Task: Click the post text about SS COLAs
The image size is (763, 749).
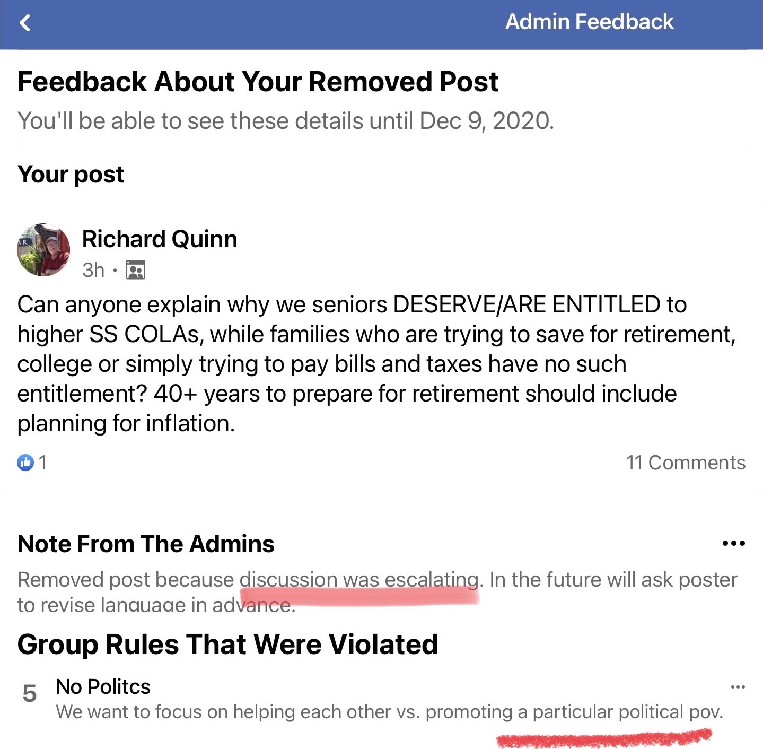Action: [371, 364]
